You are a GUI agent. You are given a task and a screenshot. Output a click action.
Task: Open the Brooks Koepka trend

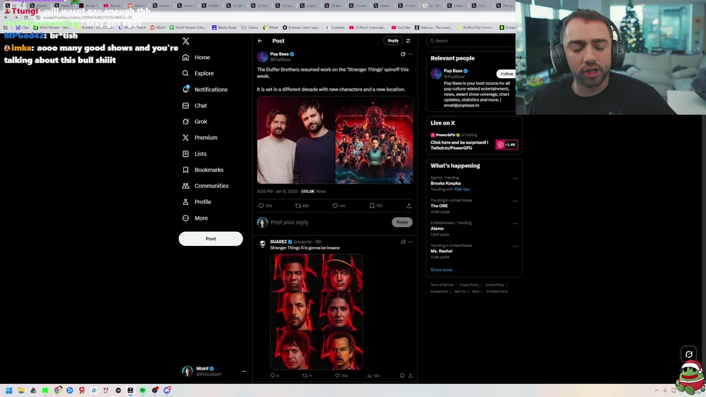(x=446, y=183)
